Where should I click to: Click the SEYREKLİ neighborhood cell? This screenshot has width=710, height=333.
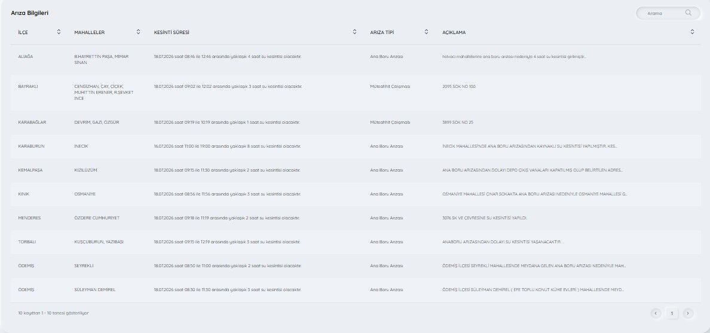[x=84, y=266]
